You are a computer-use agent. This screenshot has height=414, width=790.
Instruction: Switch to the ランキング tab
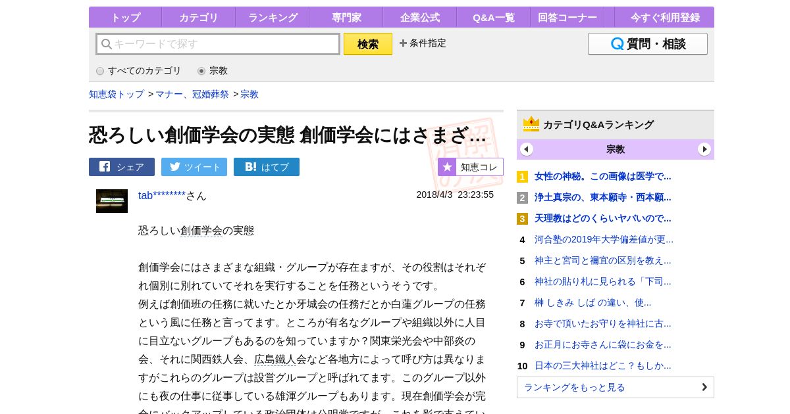272,18
